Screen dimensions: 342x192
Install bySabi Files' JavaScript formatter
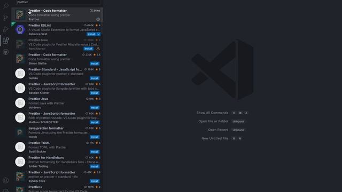pyautogui.click(x=95, y=181)
